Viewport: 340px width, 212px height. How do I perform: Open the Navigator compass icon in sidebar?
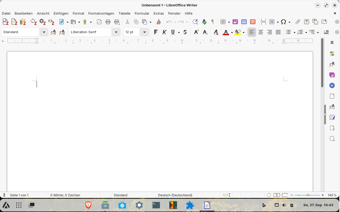pyautogui.click(x=332, y=85)
